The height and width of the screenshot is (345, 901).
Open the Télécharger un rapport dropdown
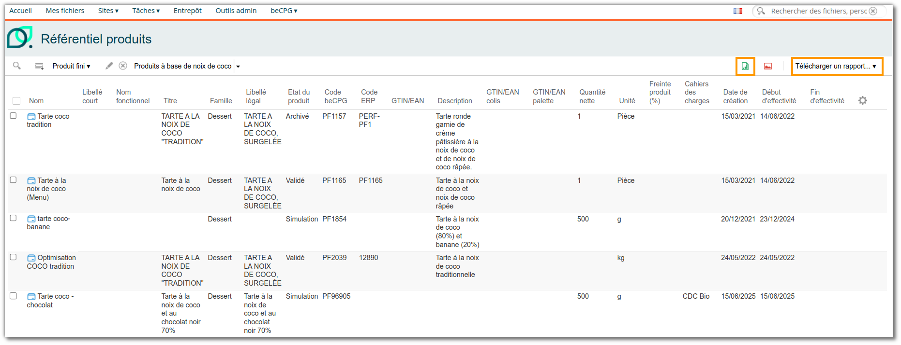(837, 66)
